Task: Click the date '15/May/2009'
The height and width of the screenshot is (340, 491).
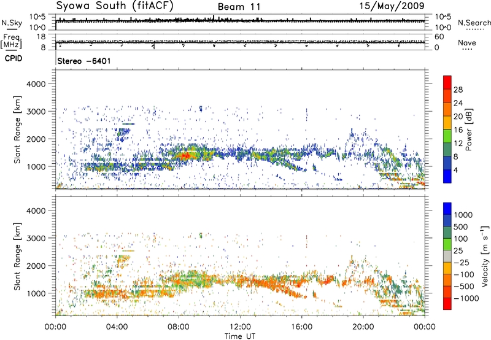Action: 392,6
